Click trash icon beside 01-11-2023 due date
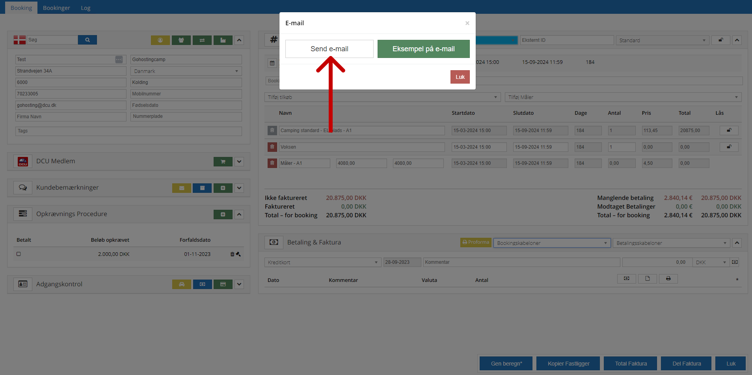Viewport: 752px width, 375px height. click(x=232, y=254)
